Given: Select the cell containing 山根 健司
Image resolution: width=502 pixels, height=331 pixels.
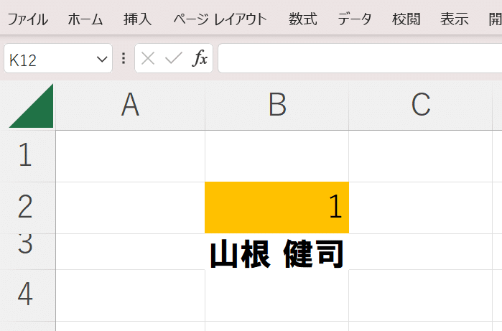Looking at the screenshot, I should pyautogui.click(x=277, y=251).
